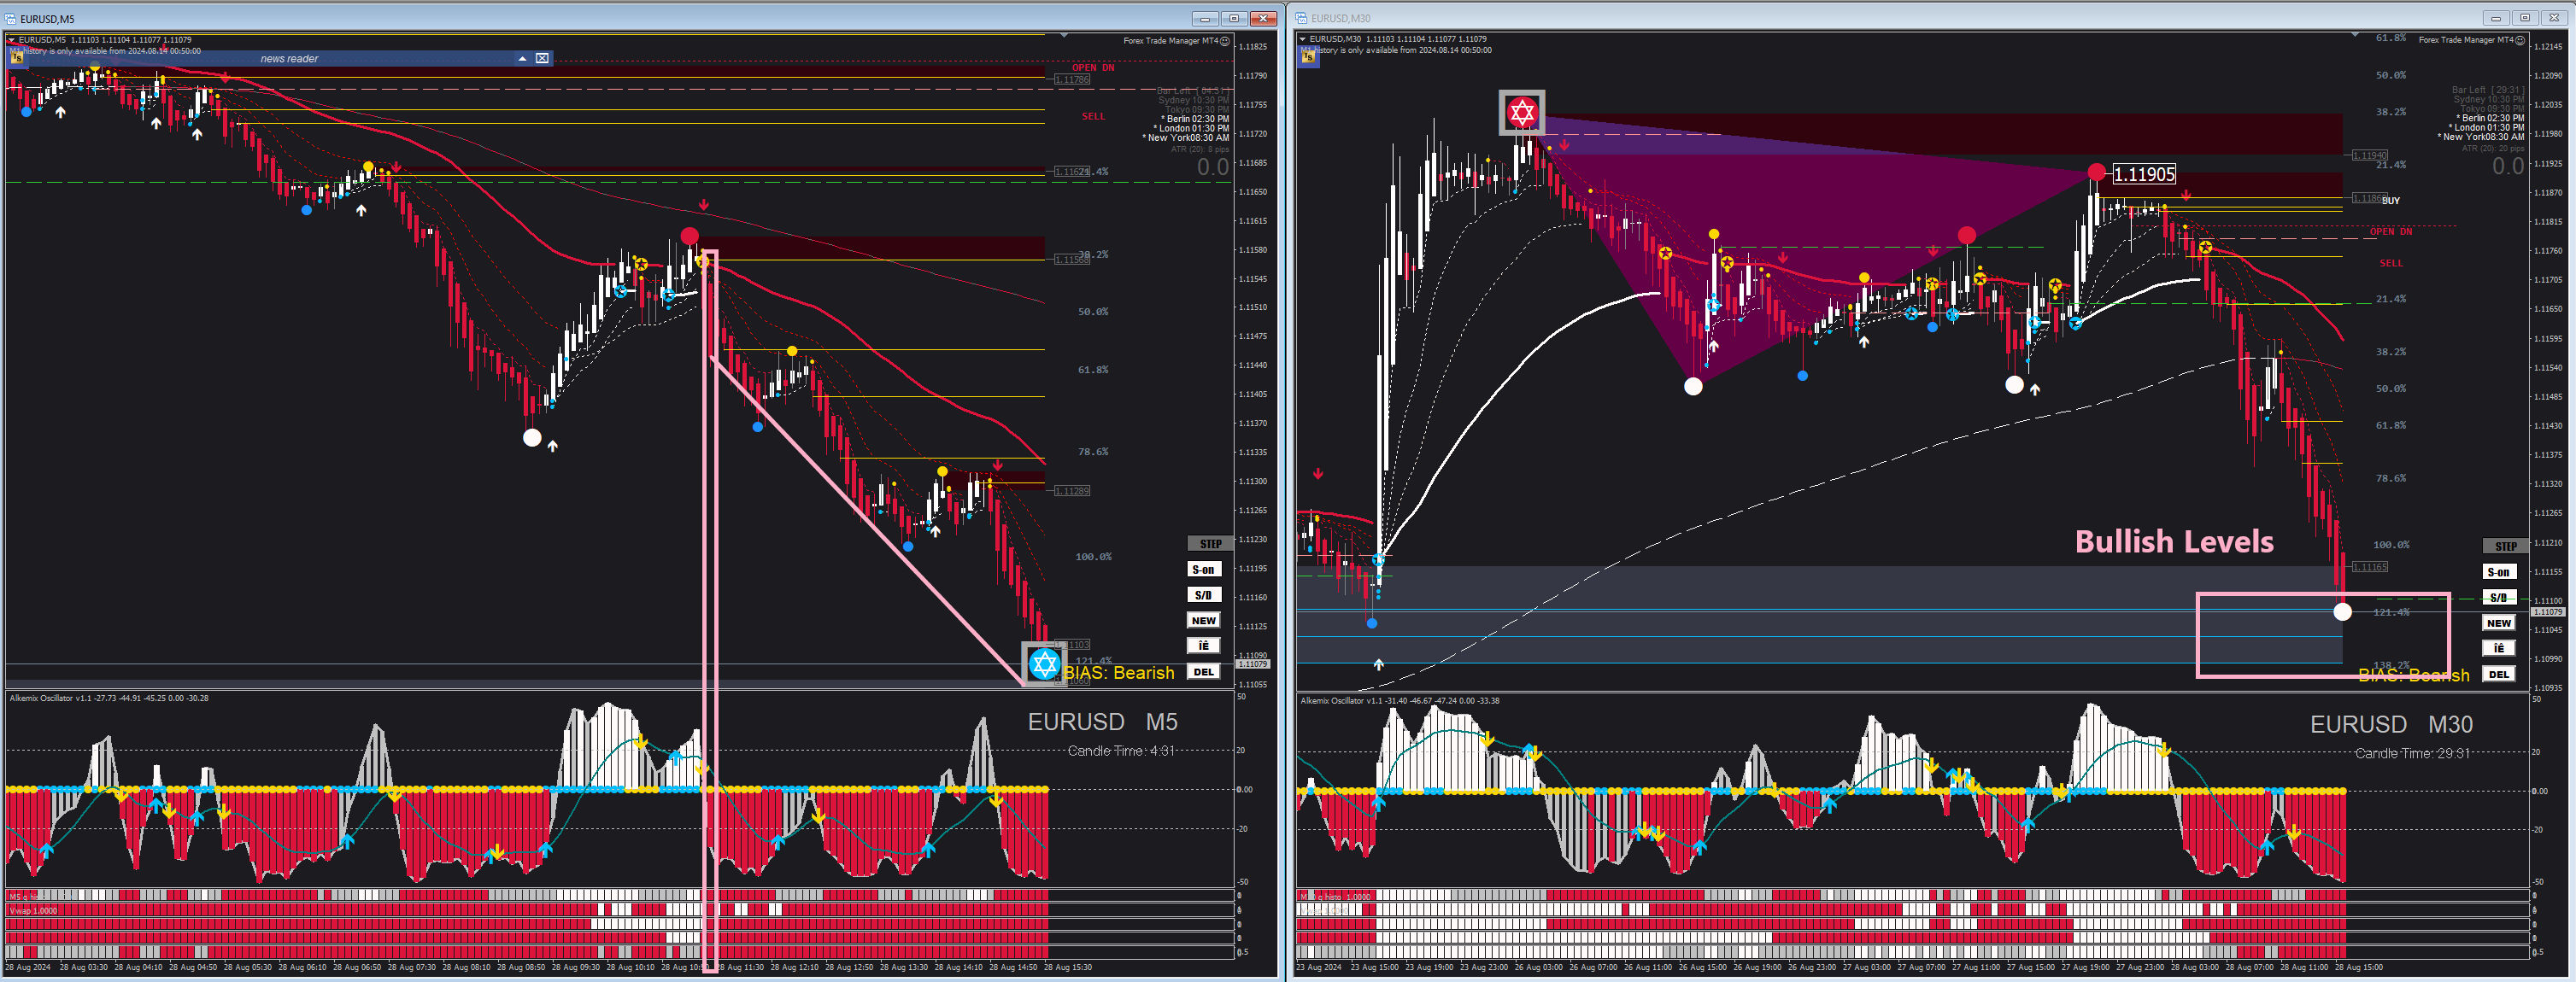Toggle the S-on button on M30 chart

click(x=2499, y=572)
